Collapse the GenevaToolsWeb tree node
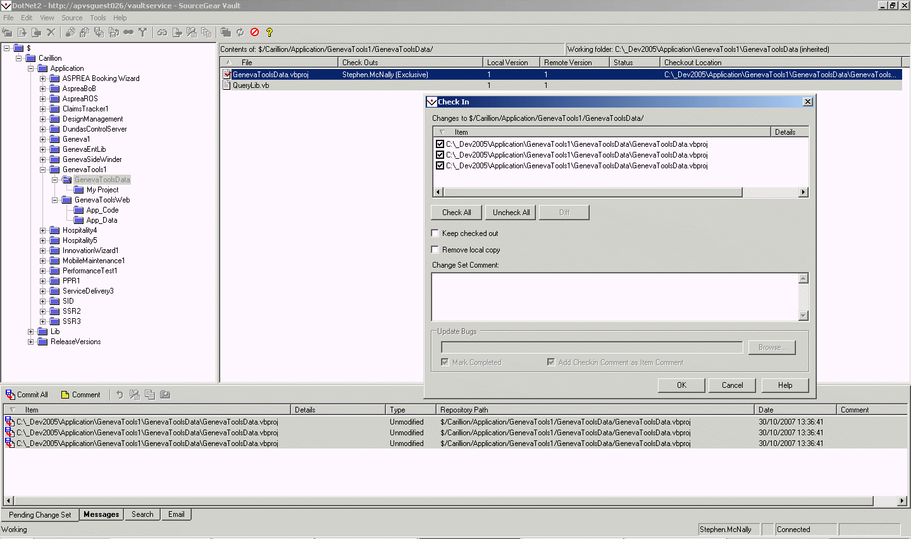This screenshot has height=539, width=911. tap(54, 200)
